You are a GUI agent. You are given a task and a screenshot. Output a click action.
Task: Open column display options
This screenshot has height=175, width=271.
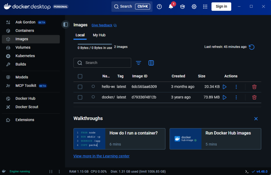coord(151,63)
